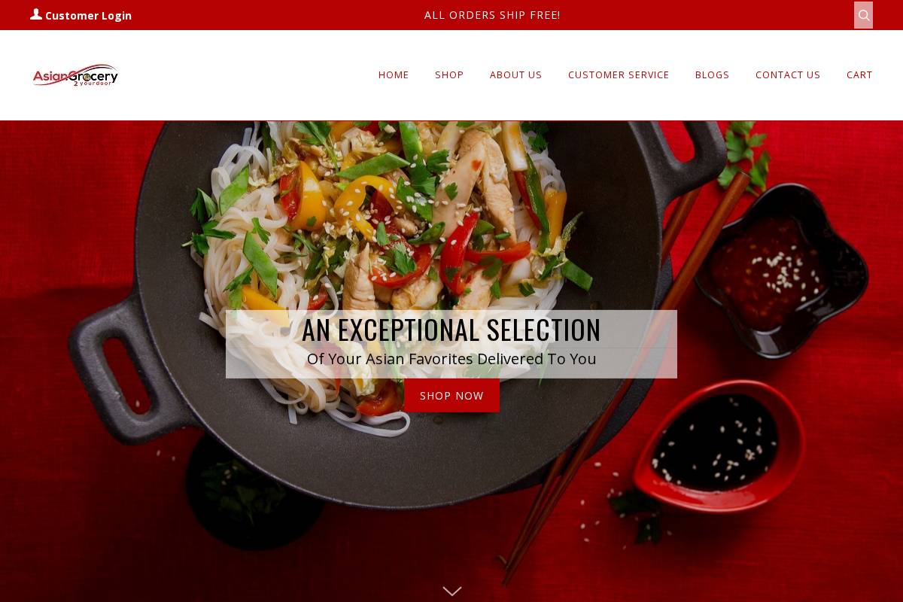Open the search magnifier icon

click(863, 15)
